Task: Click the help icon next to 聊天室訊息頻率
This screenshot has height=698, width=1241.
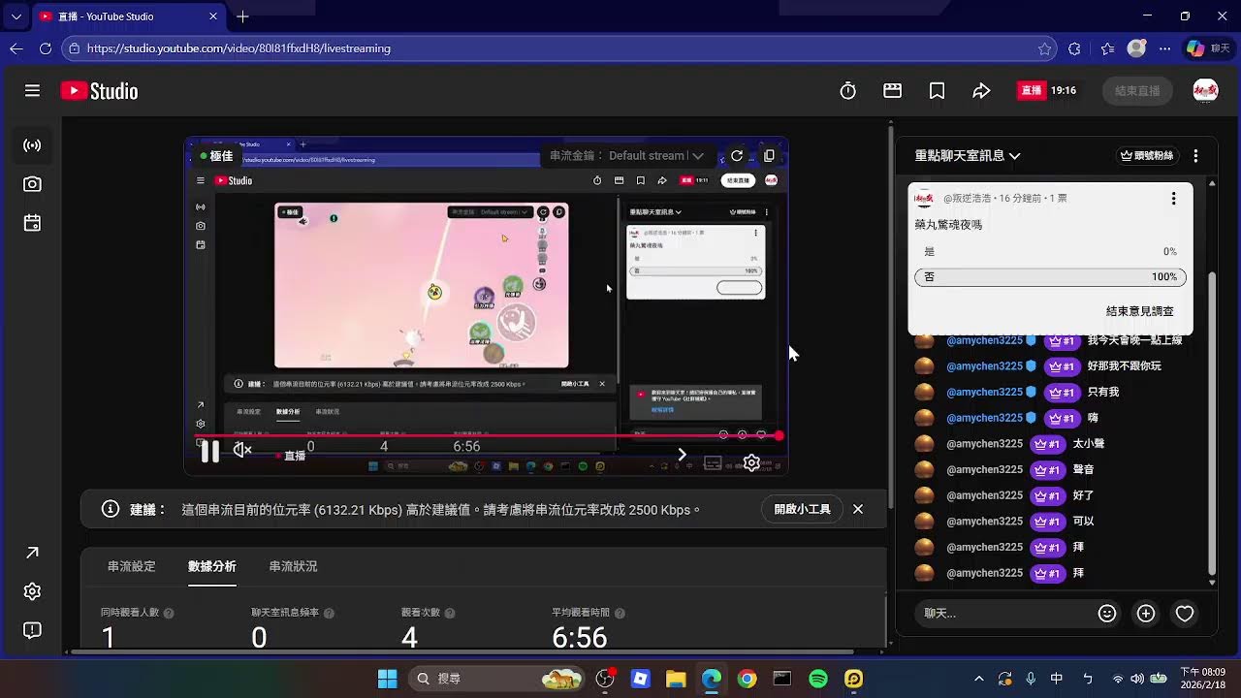Action: pyautogui.click(x=329, y=614)
